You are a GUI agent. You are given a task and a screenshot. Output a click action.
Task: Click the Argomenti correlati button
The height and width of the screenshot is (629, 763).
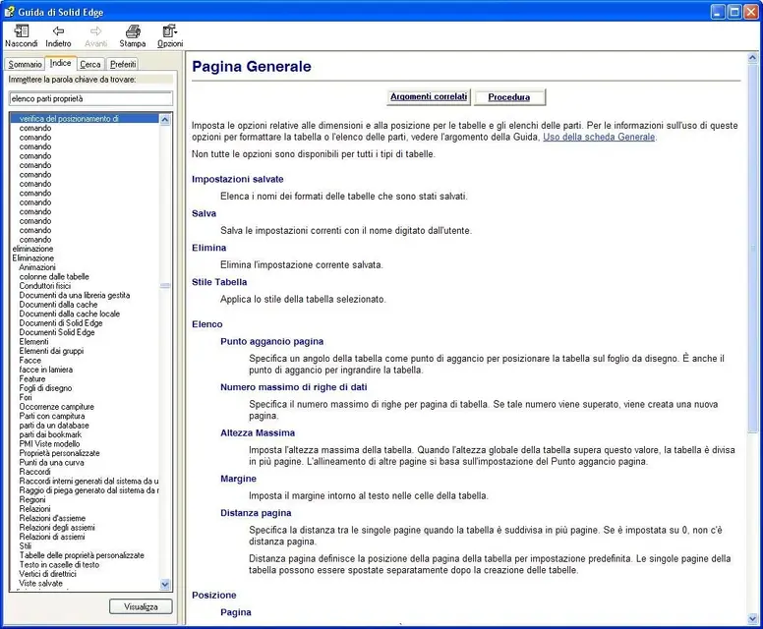(x=429, y=96)
